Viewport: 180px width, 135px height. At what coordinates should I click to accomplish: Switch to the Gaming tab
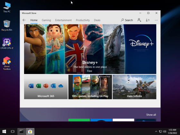coord(46,20)
